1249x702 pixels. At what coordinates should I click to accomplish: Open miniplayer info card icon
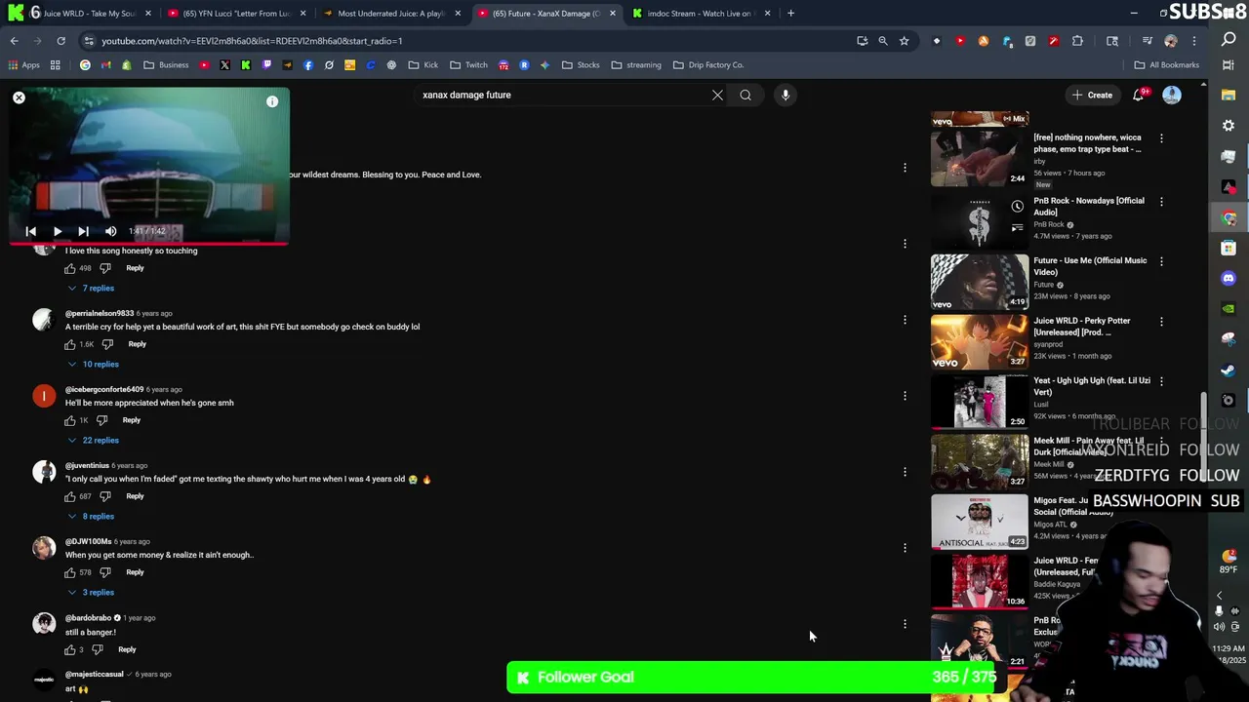272,101
